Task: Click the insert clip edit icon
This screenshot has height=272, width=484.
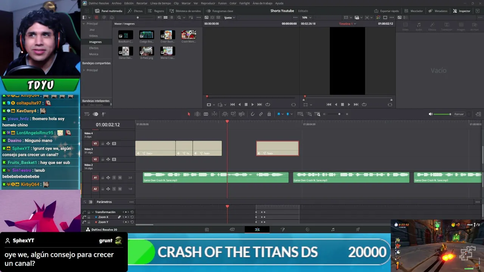Action: pyautogui.click(x=225, y=114)
